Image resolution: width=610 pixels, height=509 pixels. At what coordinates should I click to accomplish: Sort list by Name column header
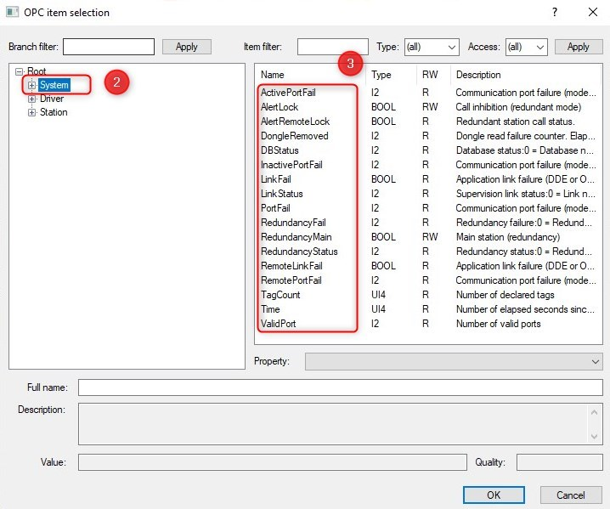[x=310, y=75]
